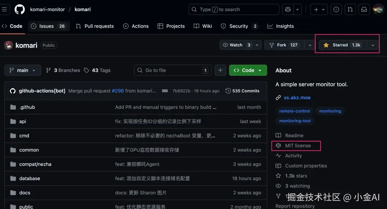Open the ss.akz.moe website link

tap(297, 98)
